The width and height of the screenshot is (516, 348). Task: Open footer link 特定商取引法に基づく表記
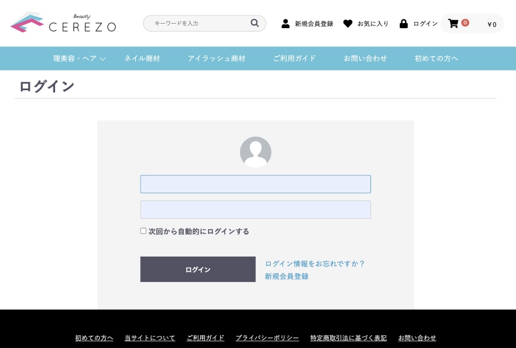[x=348, y=338]
